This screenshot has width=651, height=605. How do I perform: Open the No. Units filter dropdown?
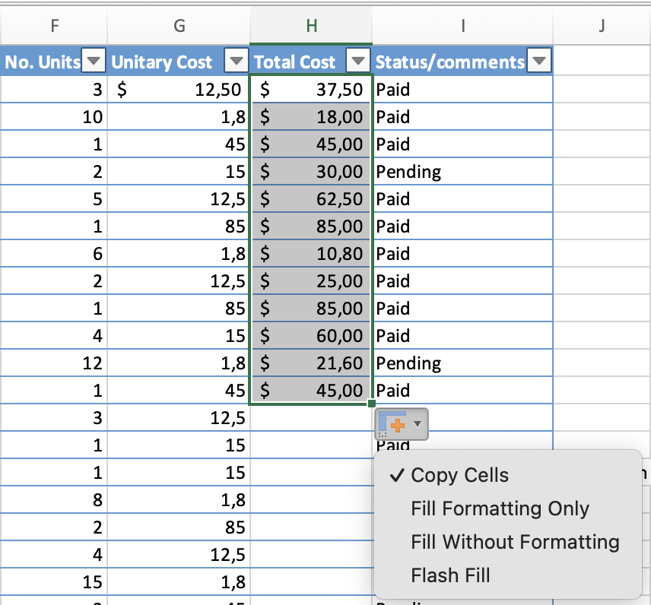94,62
